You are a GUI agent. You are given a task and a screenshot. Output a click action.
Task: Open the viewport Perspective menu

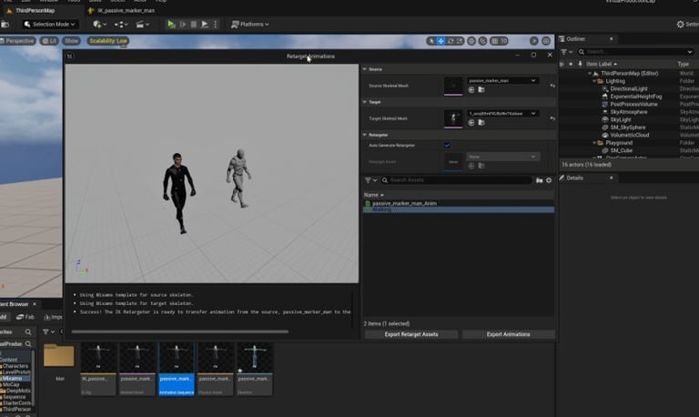click(x=17, y=41)
